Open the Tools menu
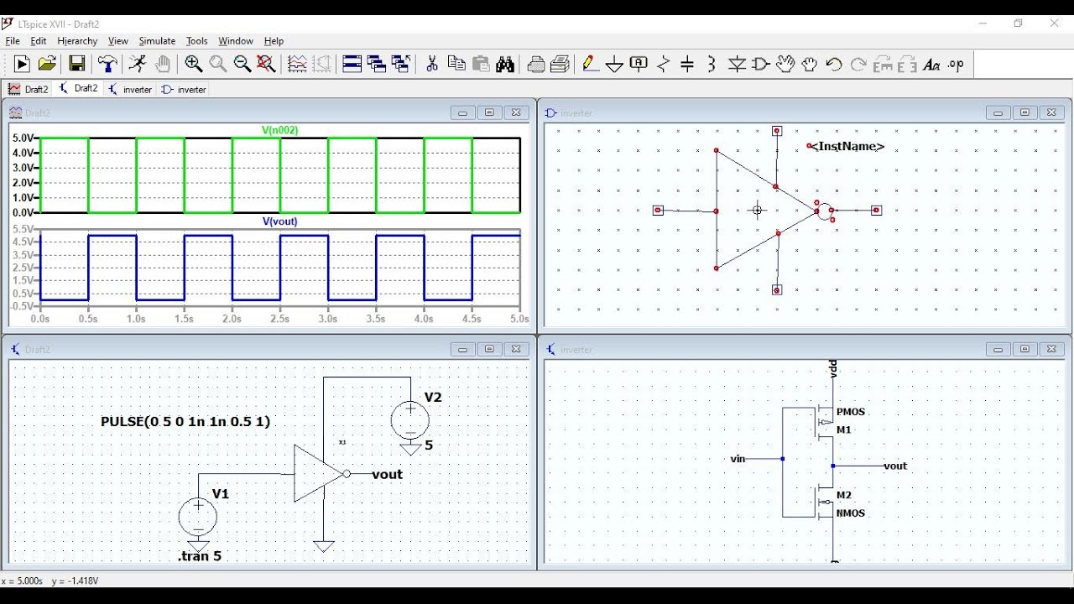The height and width of the screenshot is (604, 1074). (x=197, y=40)
